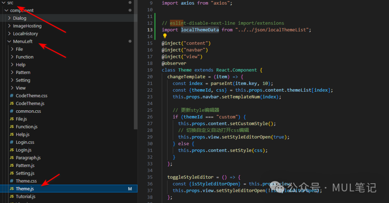
Task: Click toggleStyleEditor on line 35
Action: click(x=190, y=177)
